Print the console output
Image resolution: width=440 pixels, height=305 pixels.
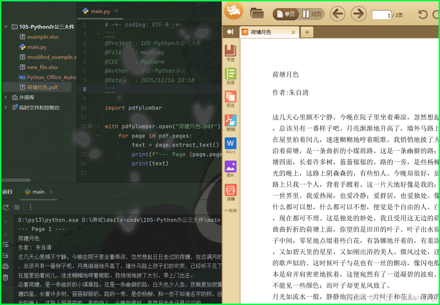(5, 266)
